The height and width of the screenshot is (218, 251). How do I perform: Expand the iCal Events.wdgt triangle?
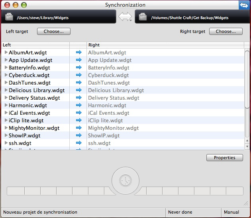(x=6, y=113)
